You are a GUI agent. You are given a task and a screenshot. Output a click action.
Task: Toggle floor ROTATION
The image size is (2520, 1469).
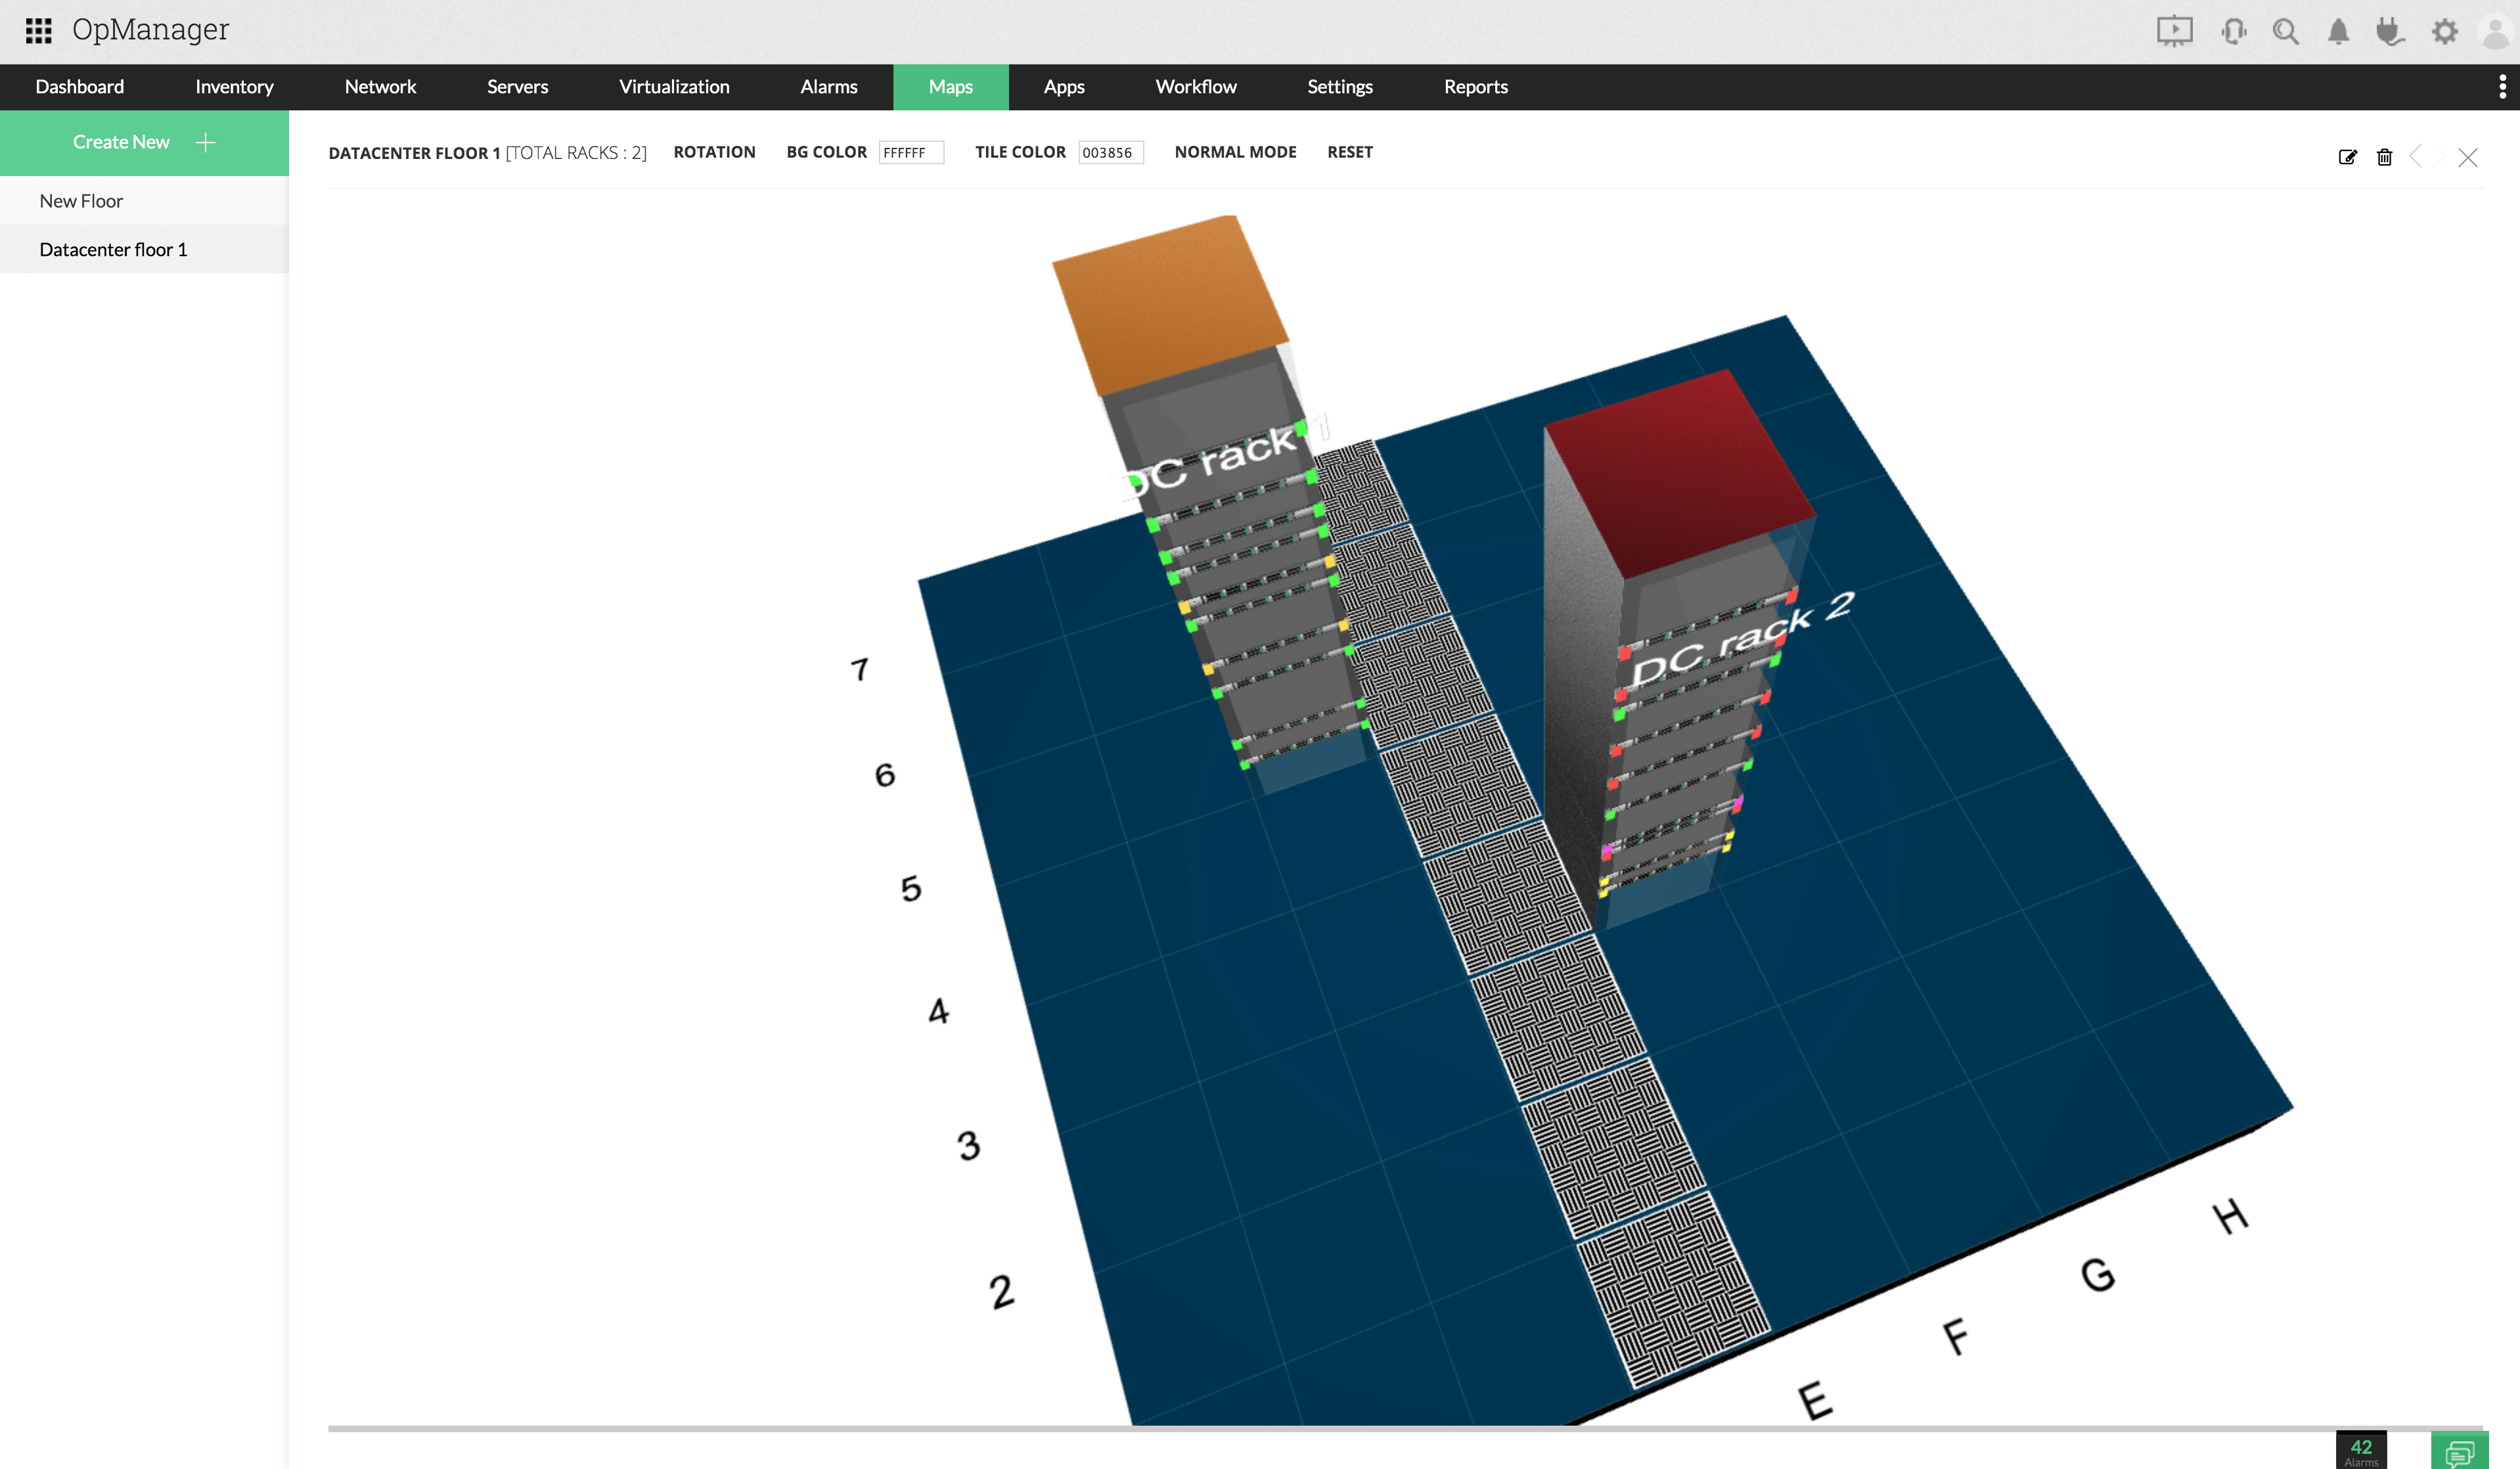[x=714, y=152]
